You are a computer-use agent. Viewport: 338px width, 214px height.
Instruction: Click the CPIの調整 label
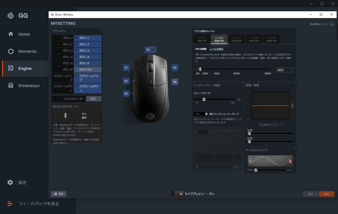[x=201, y=49]
